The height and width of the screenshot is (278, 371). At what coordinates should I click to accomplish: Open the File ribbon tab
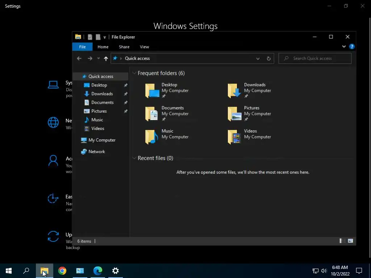click(82, 47)
